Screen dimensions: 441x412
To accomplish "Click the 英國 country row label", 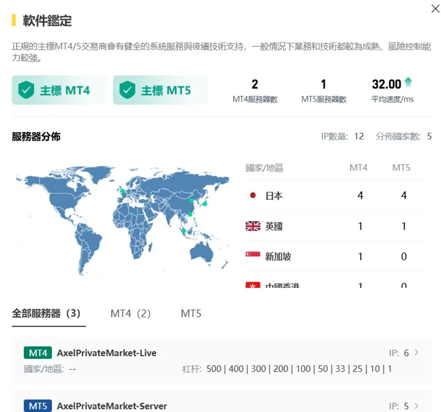I will pyautogui.click(x=274, y=226).
